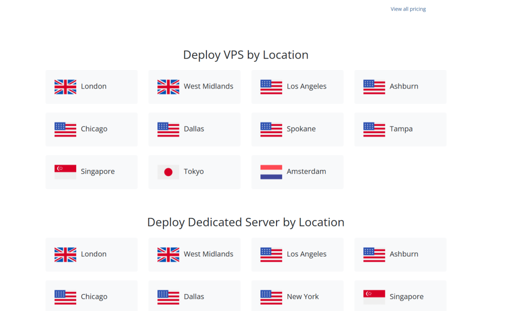Open the View all pricing link
The height and width of the screenshot is (311, 513).
click(x=408, y=9)
